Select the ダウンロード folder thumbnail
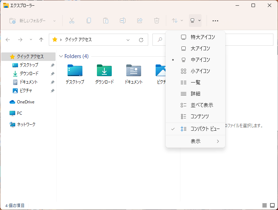The image size is (278, 210). click(x=104, y=74)
